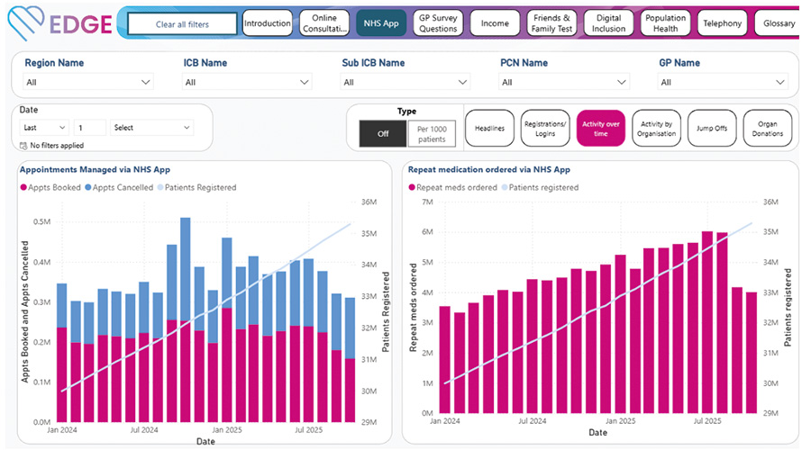The image size is (811, 450).
Task: Click the date number input field showing 1
Action: coord(90,128)
